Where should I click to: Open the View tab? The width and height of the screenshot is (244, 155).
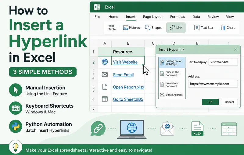(230, 17)
